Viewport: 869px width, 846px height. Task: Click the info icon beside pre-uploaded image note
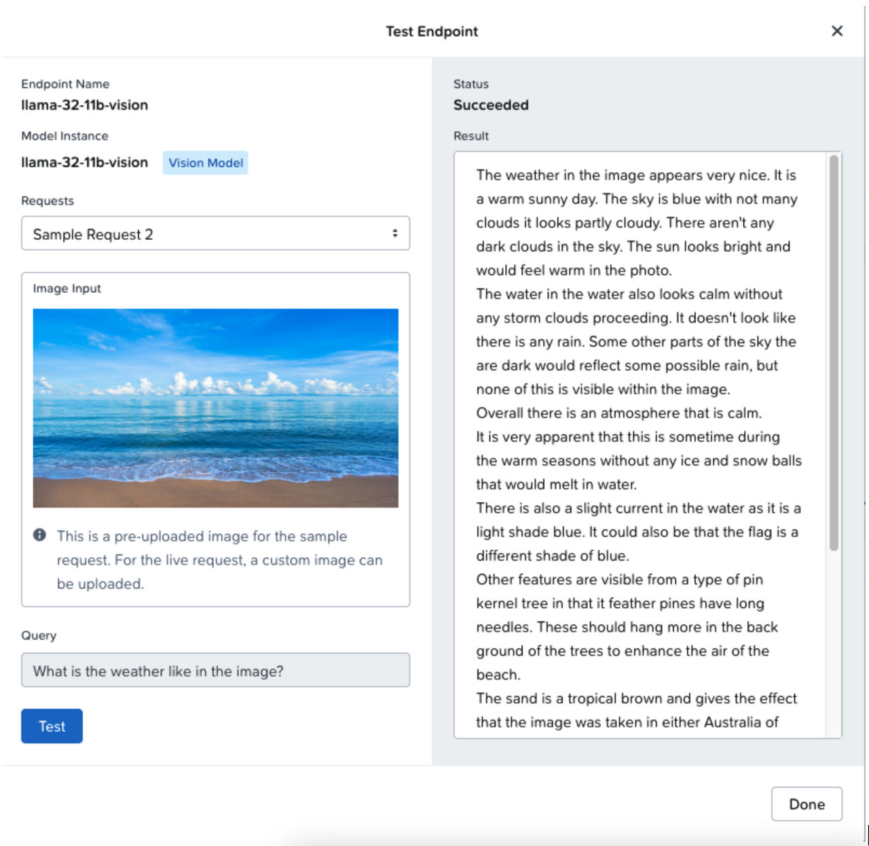39,535
